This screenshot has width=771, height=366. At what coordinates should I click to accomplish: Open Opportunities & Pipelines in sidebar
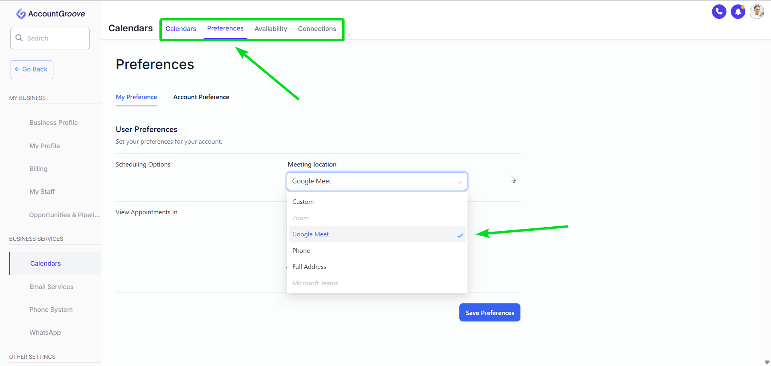(64, 215)
